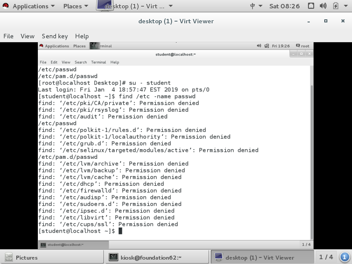Image resolution: width=352 pixels, height=264 pixels.
Task: Click the input method indicator icon
Action: point(252,6)
